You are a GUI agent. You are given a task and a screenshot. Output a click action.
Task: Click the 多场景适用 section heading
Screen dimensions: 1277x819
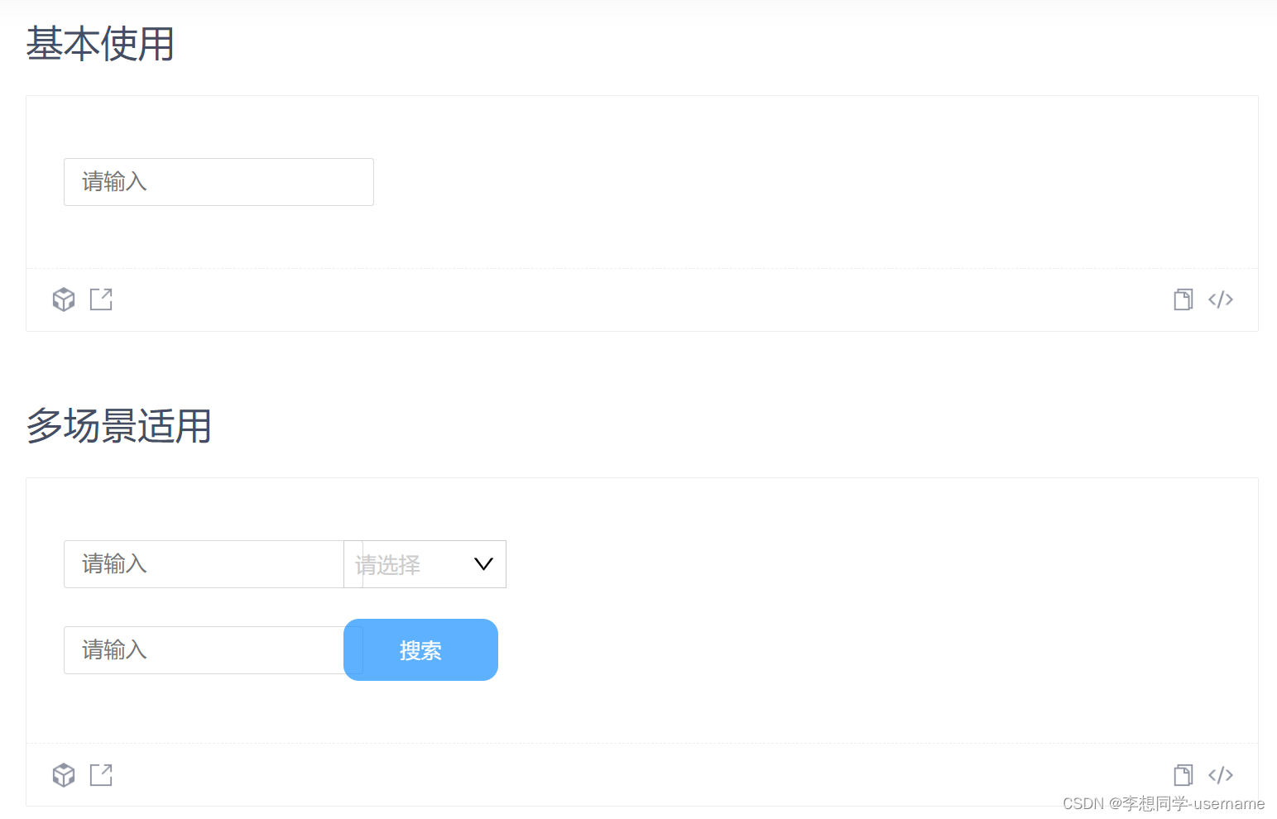coord(118,426)
